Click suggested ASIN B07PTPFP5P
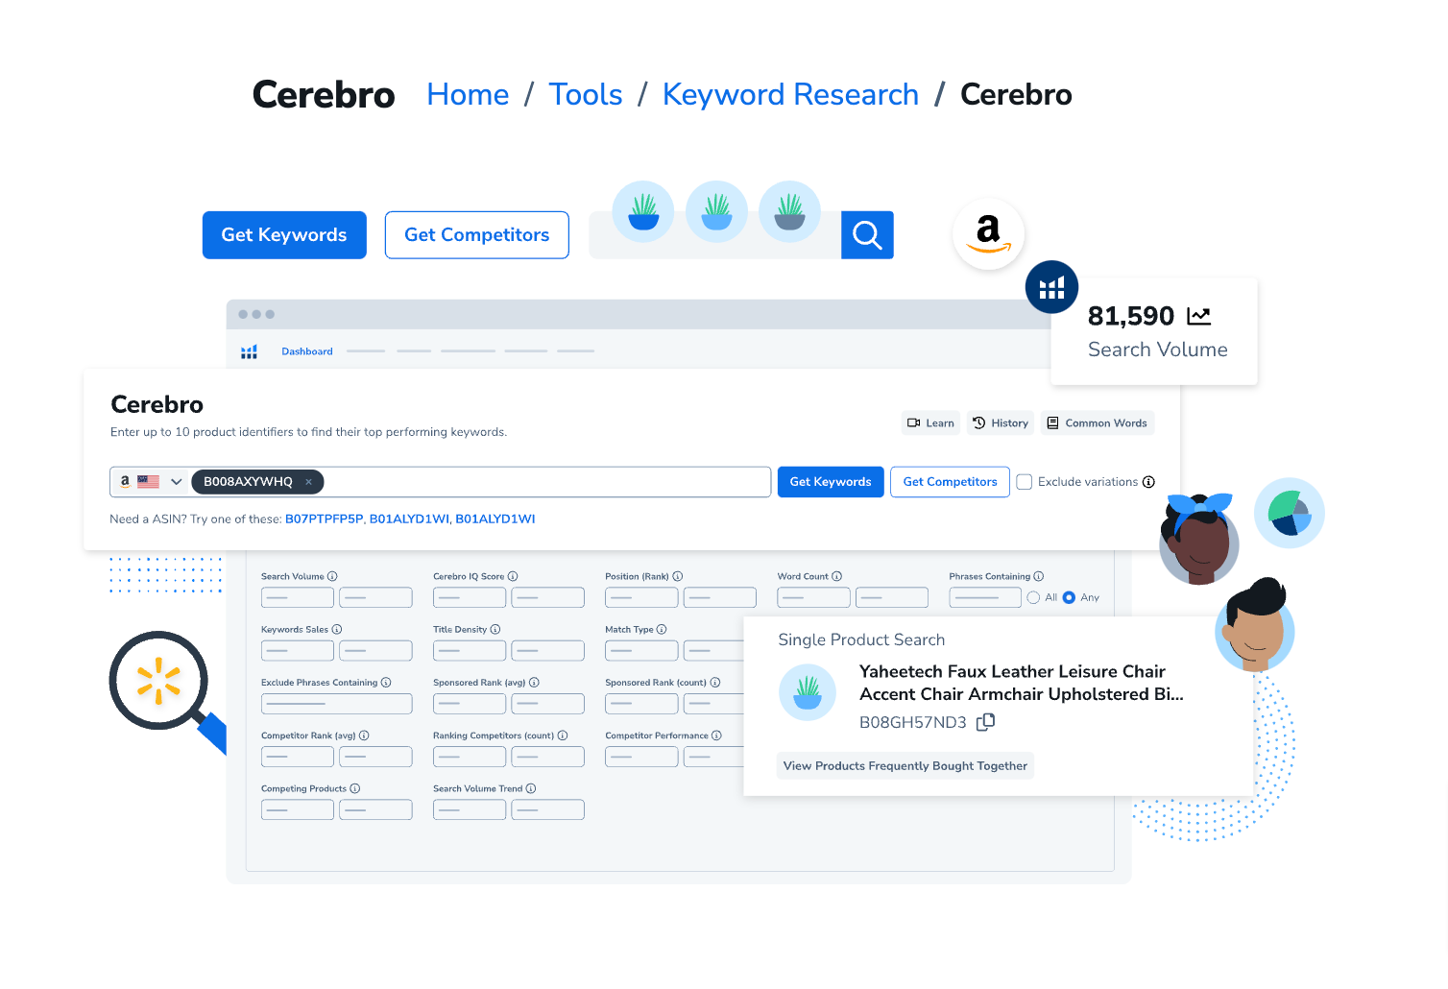 pyautogui.click(x=324, y=519)
